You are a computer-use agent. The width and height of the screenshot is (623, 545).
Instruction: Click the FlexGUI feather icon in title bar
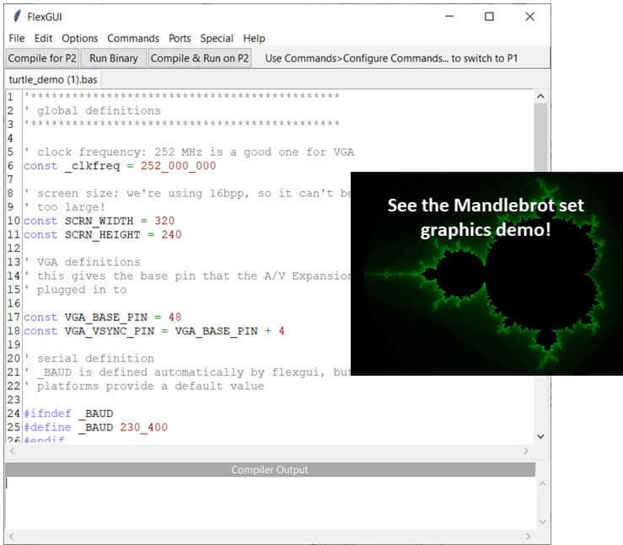click(x=16, y=17)
